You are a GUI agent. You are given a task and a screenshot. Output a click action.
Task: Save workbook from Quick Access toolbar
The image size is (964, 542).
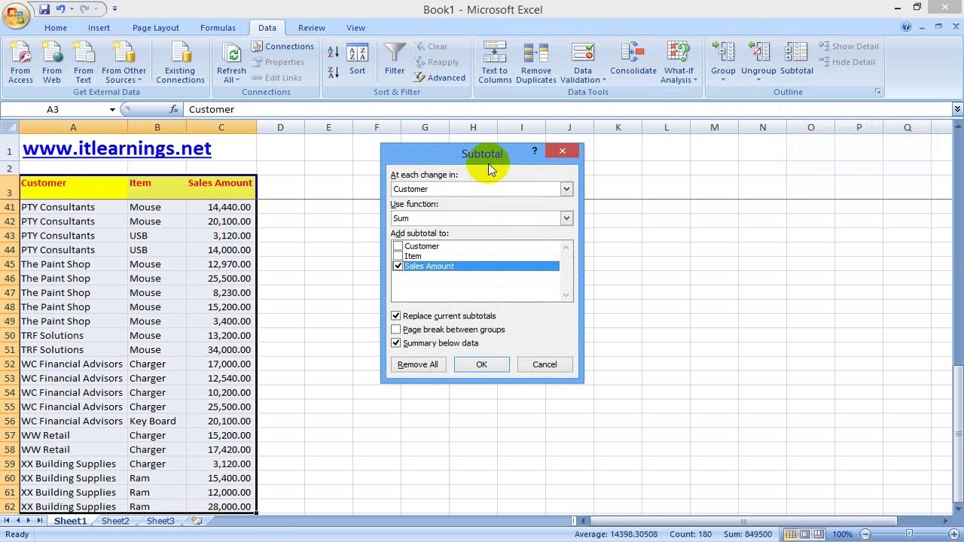[x=44, y=9]
